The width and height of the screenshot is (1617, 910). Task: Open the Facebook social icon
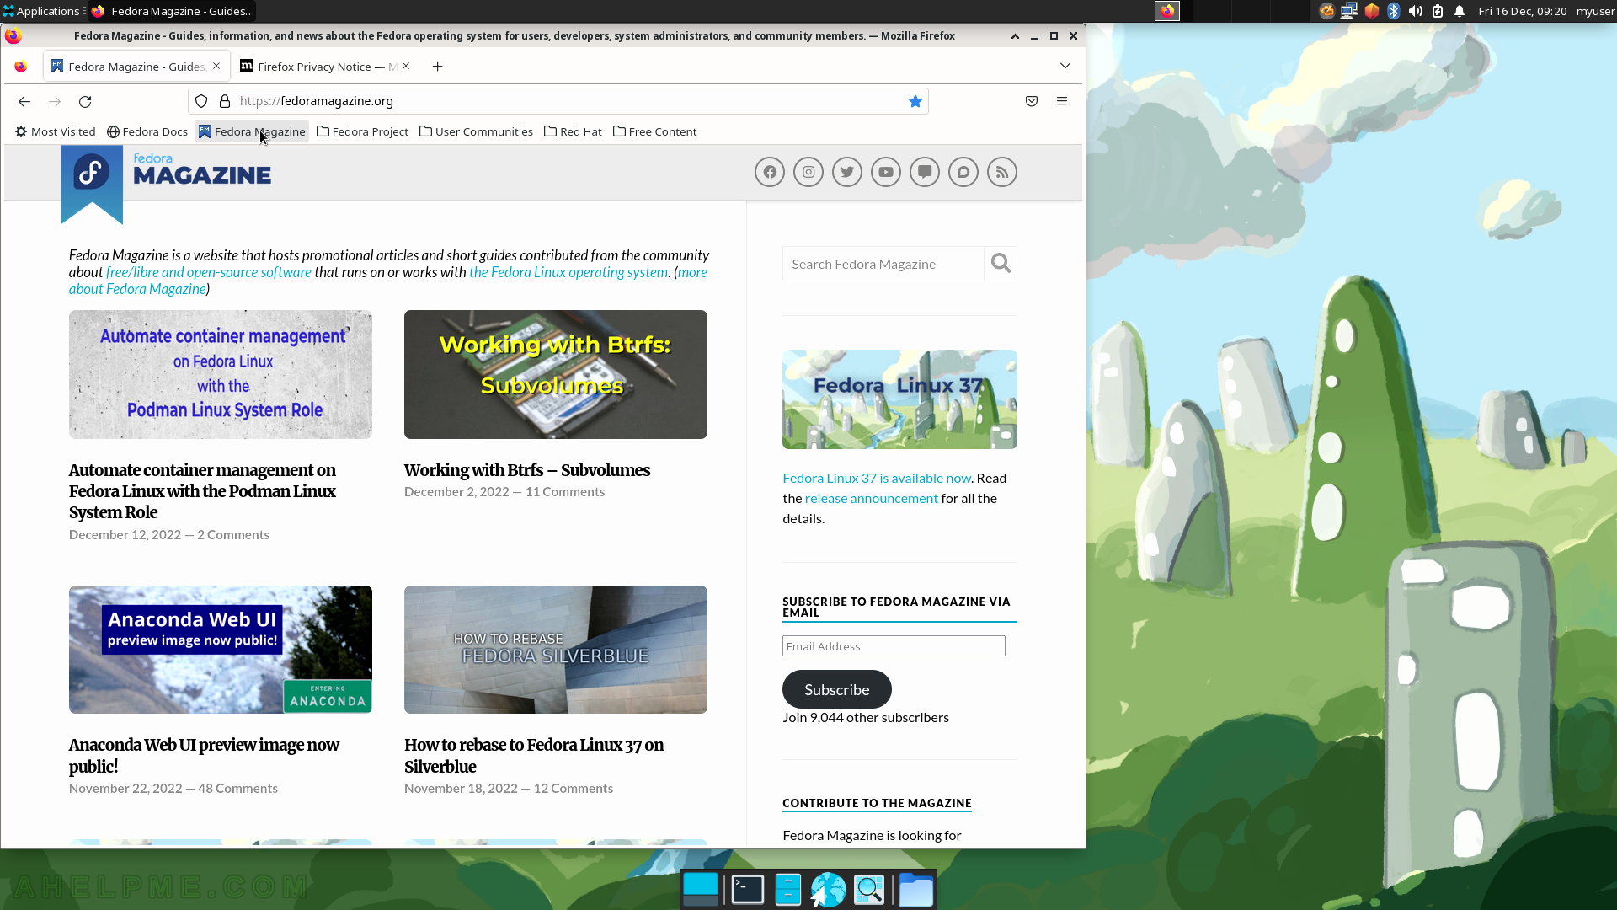pos(770,172)
